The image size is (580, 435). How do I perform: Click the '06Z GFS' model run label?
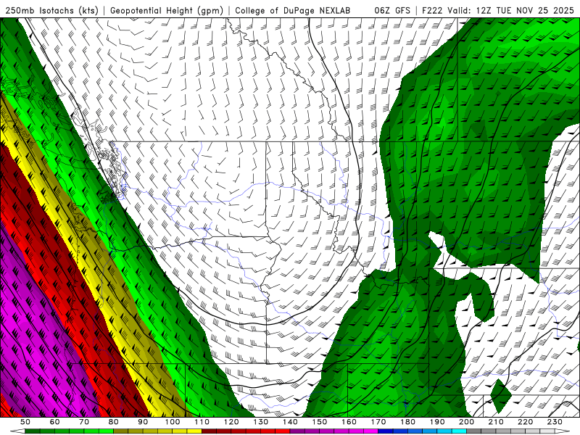click(x=392, y=11)
